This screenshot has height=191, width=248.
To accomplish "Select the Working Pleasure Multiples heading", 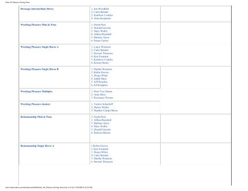I will 37,92.
